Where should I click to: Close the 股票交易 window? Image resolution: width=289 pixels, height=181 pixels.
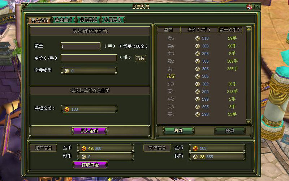[x=256, y=7]
